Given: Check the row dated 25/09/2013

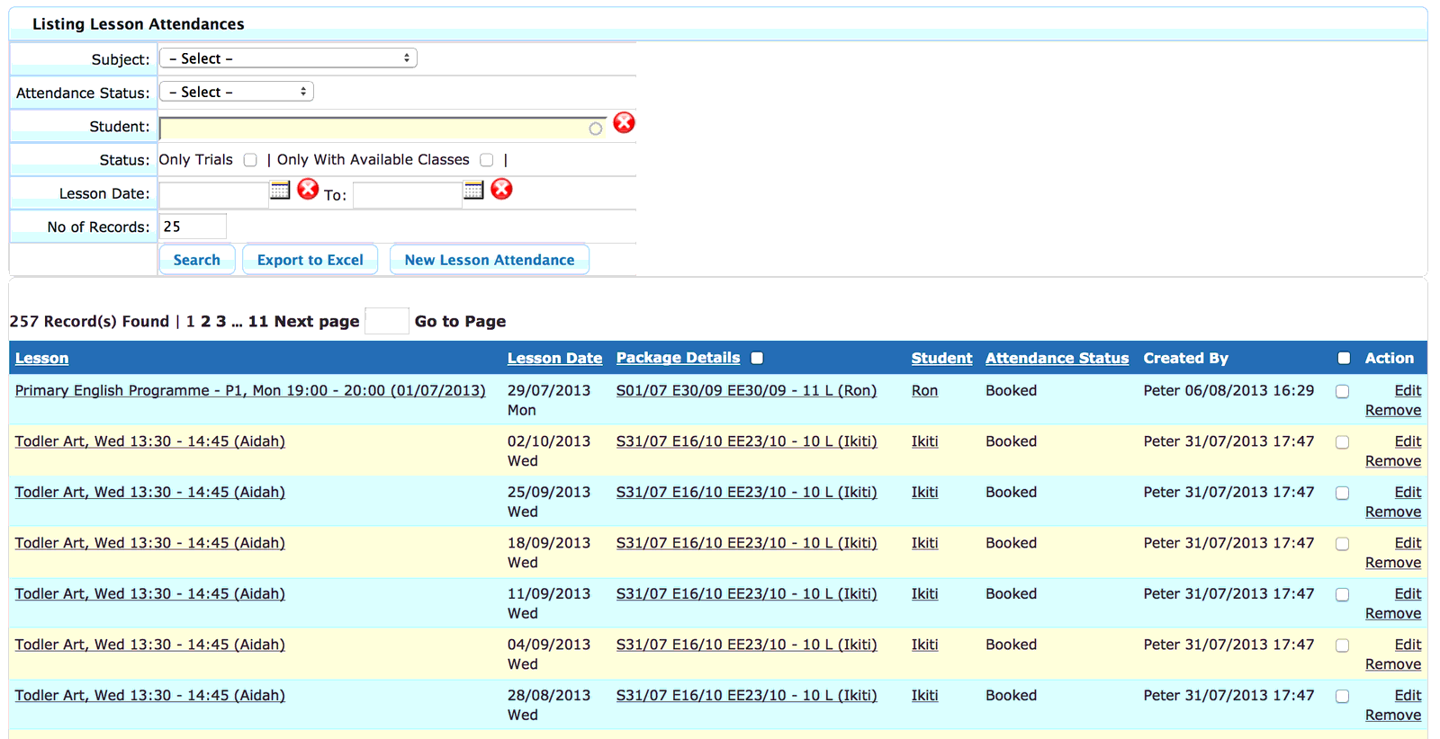Looking at the screenshot, I should [x=1342, y=493].
